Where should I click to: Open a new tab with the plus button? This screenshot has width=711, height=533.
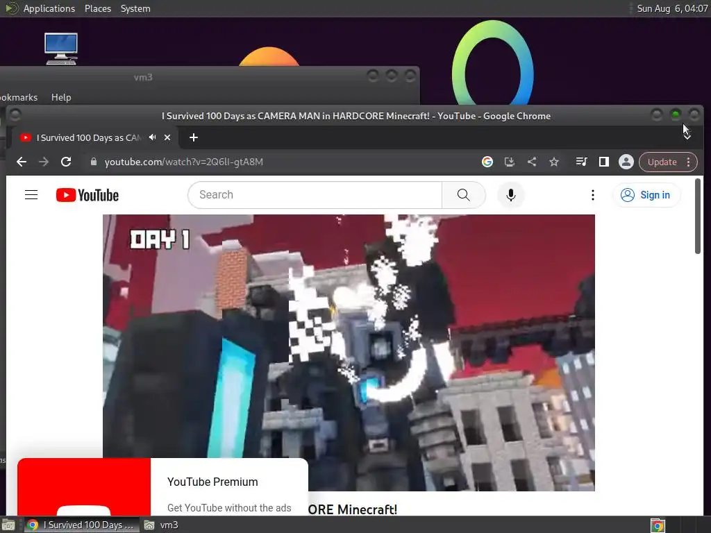(x=194, y=137)
